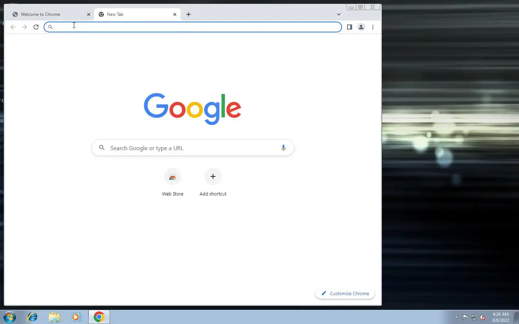Screen dimensions: 519x324
Task: Click the forward navigation arrow
Action: 25,27
